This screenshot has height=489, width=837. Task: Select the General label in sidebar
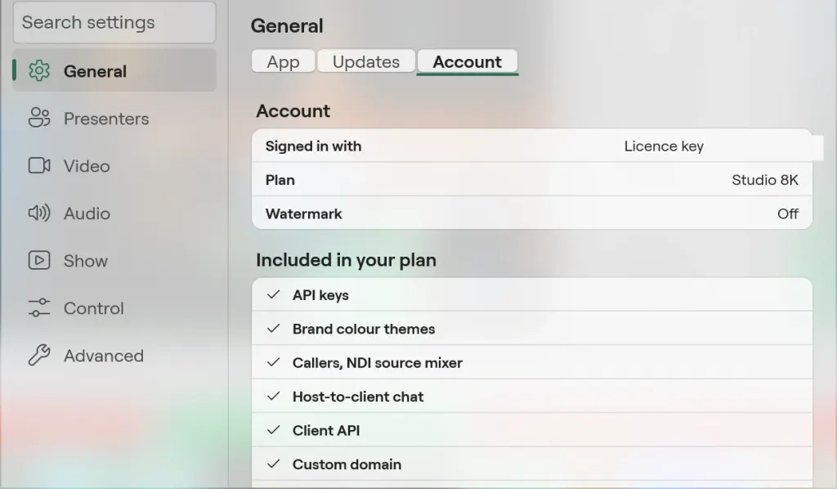(95, 71)
